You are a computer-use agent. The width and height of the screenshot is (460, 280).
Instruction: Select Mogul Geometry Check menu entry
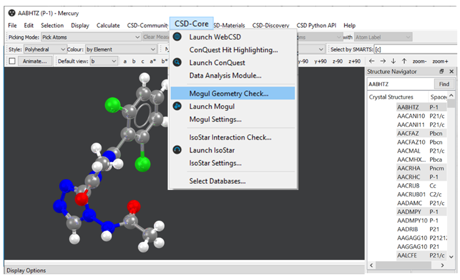click(x=228, y=94)
